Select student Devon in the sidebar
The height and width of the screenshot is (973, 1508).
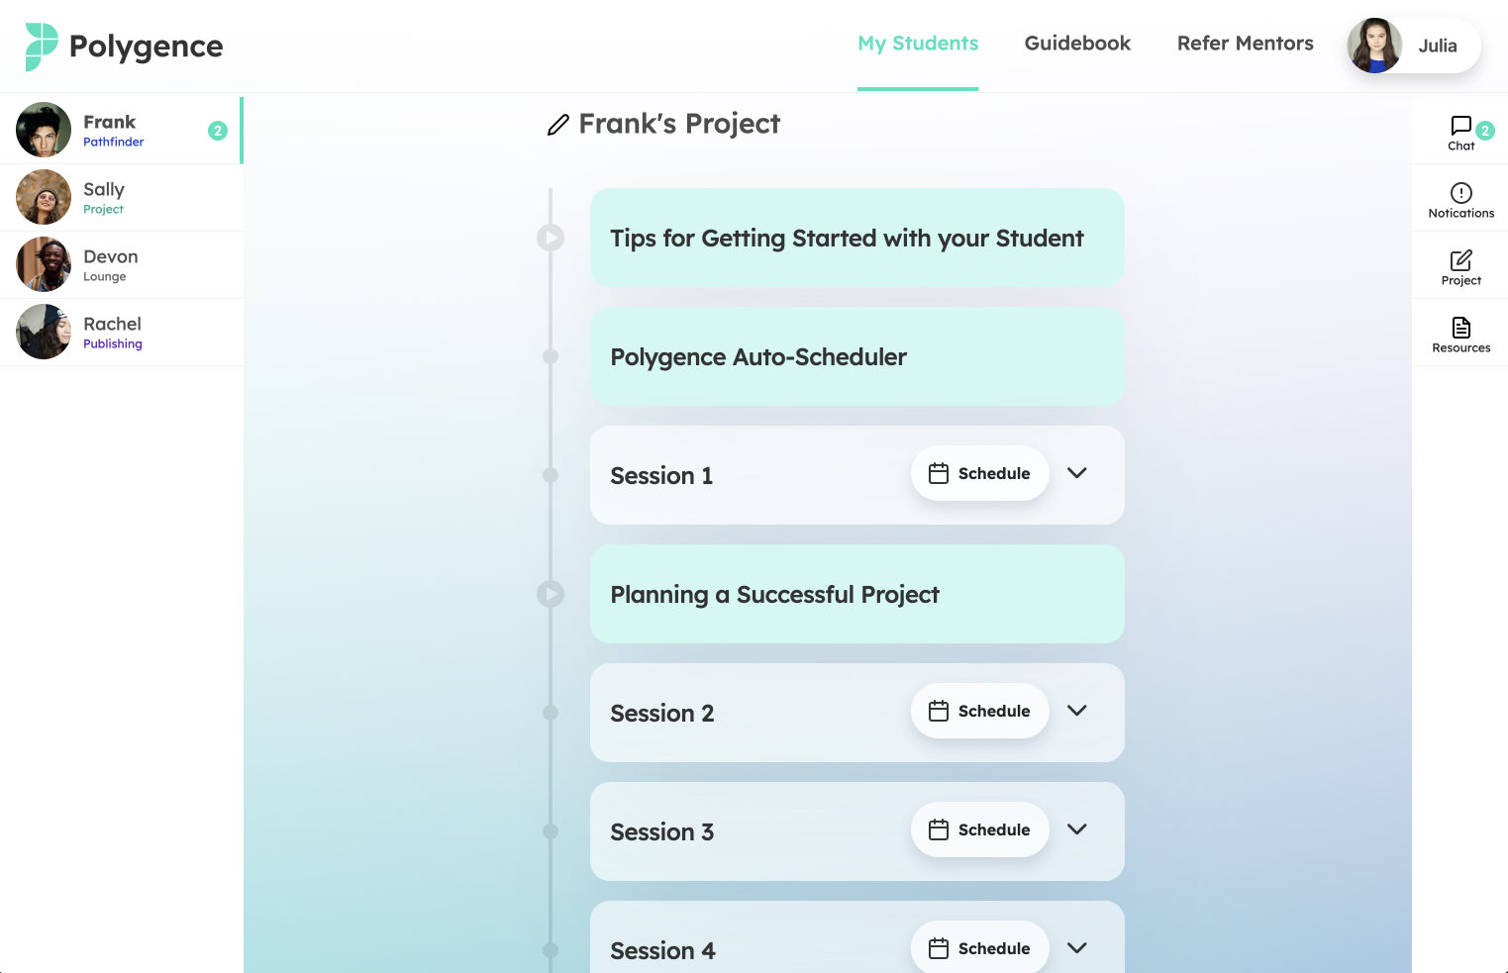tap(122, 265)
